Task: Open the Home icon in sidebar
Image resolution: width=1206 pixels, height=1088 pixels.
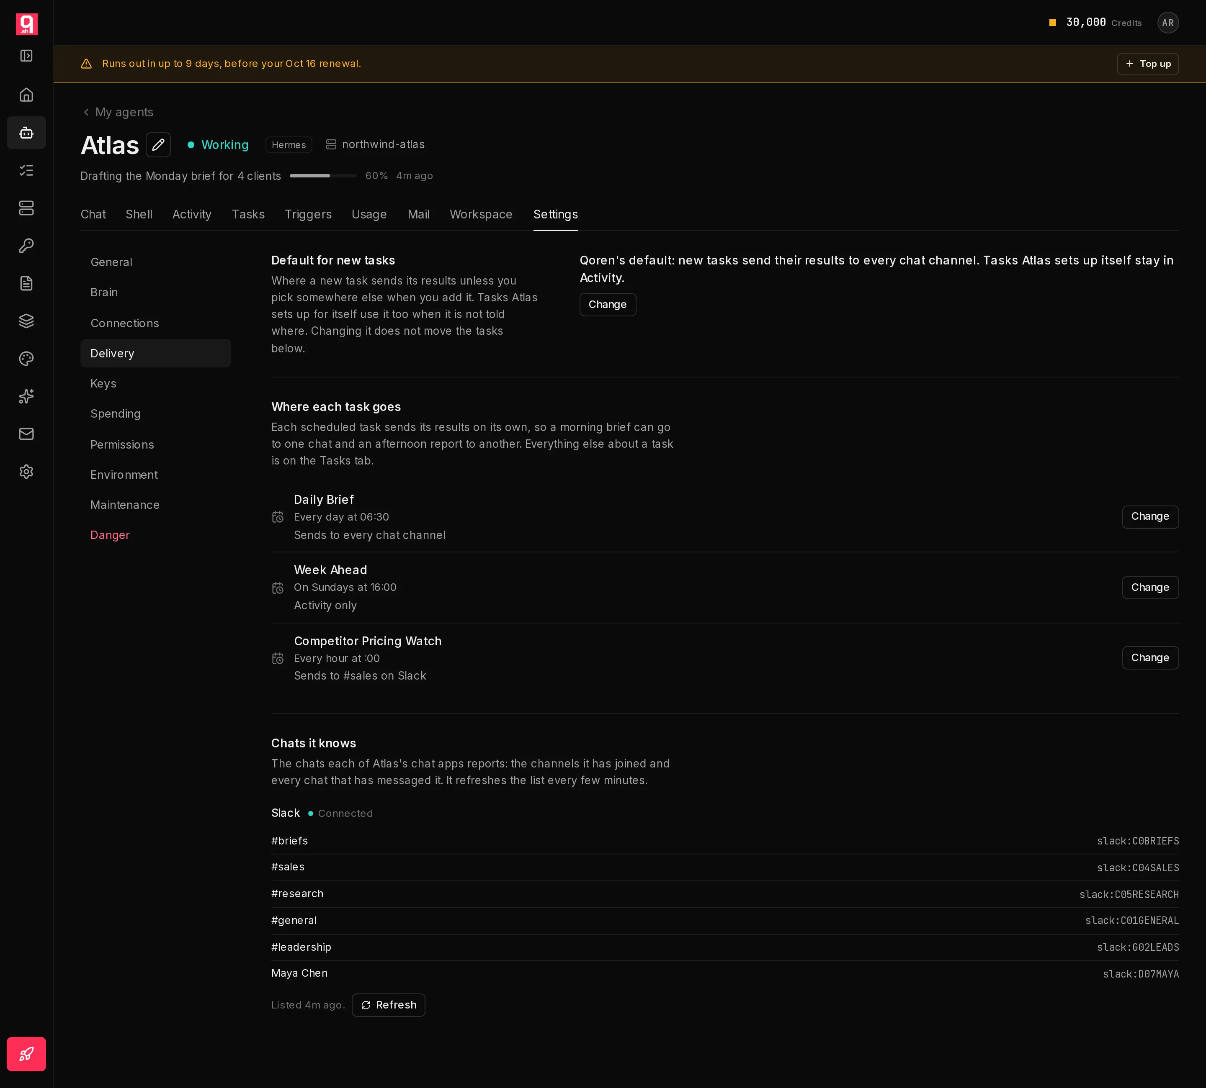Action: pyautogui.click(x=26, y=95)
